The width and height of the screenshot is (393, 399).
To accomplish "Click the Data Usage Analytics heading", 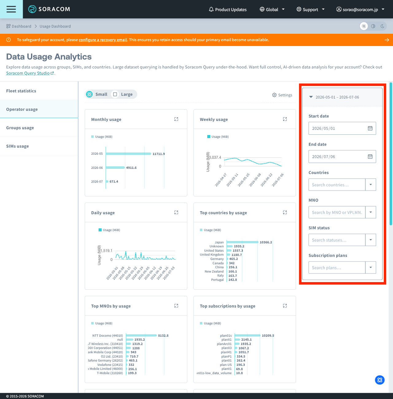I will (49, 57).
